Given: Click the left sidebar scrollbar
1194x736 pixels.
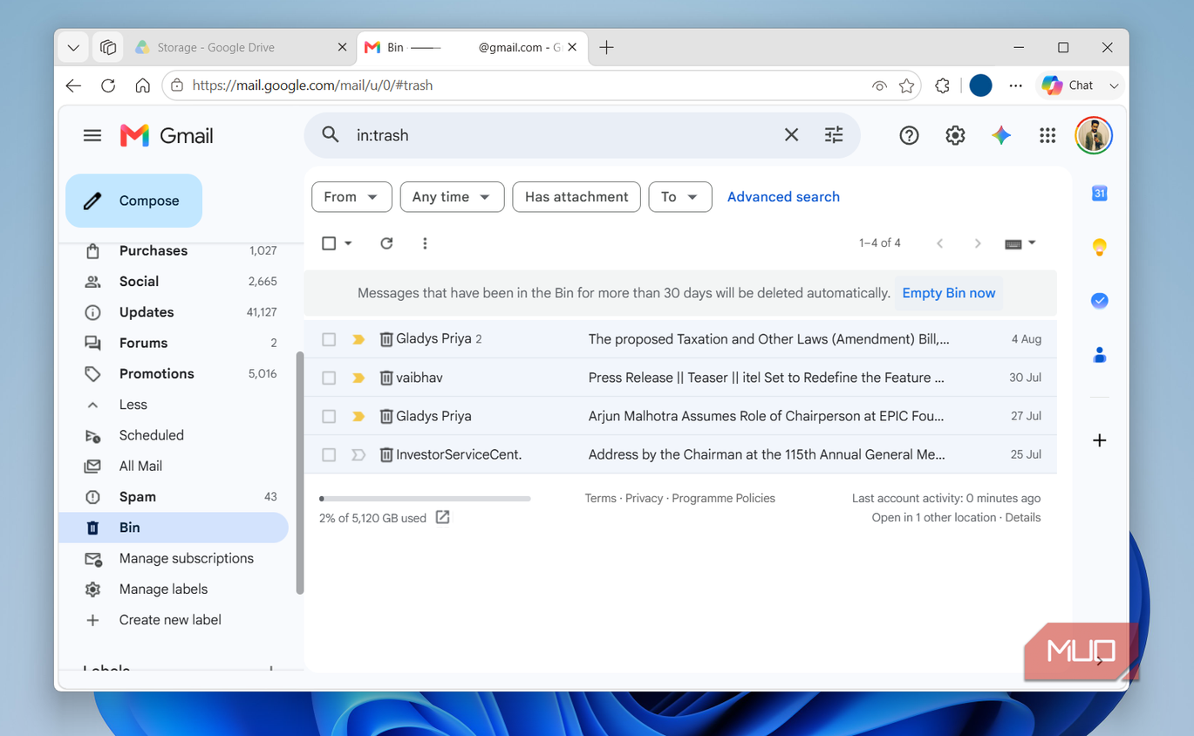Looking at the screenshot, I should [300, 473].
